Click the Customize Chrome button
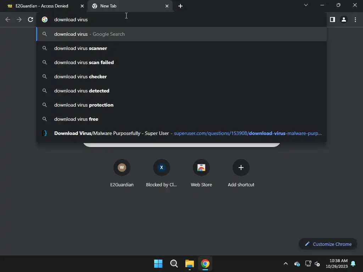The height and width of the screenshot is (272, 363). coord(328,244)
